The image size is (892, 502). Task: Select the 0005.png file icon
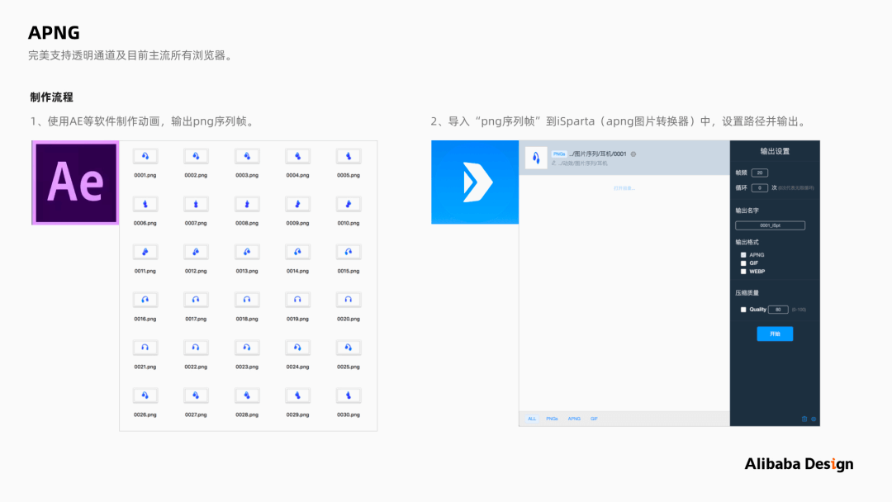pyautogui.click(x=349, y=156)
